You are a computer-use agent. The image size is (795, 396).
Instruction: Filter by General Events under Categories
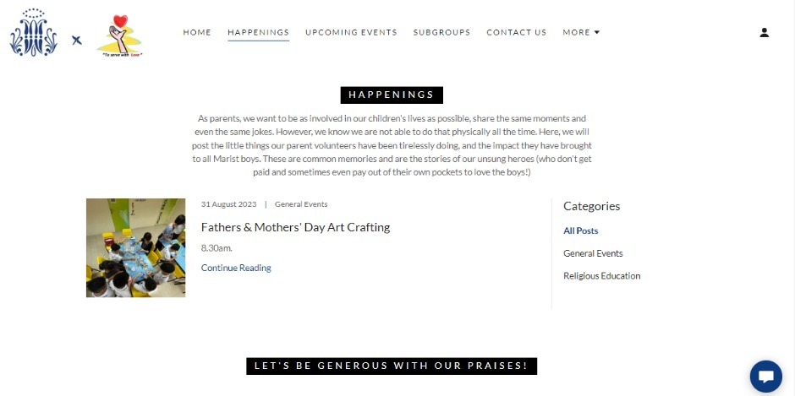(593, 253)
